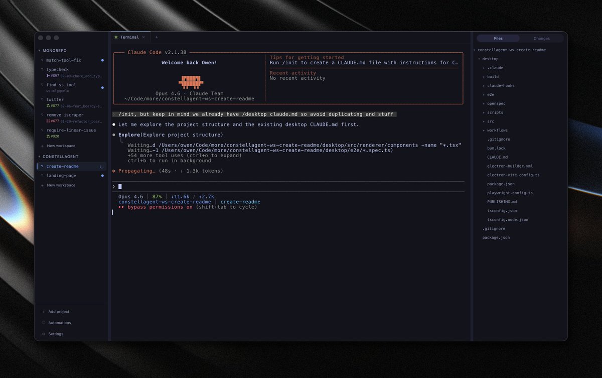Open electron-vite.config.ts file
The image size is (602, 378).
512,175
